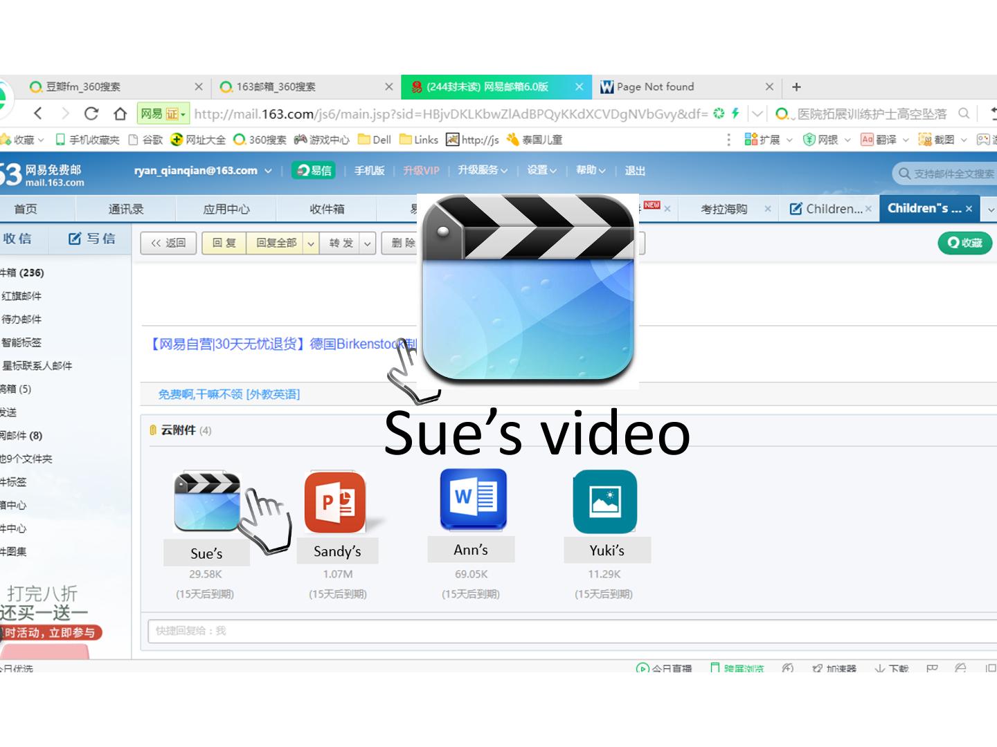The width and height of the screenshot is (997, 747).
Task: Click the 退出 logout link
Action: click(635, 171)
